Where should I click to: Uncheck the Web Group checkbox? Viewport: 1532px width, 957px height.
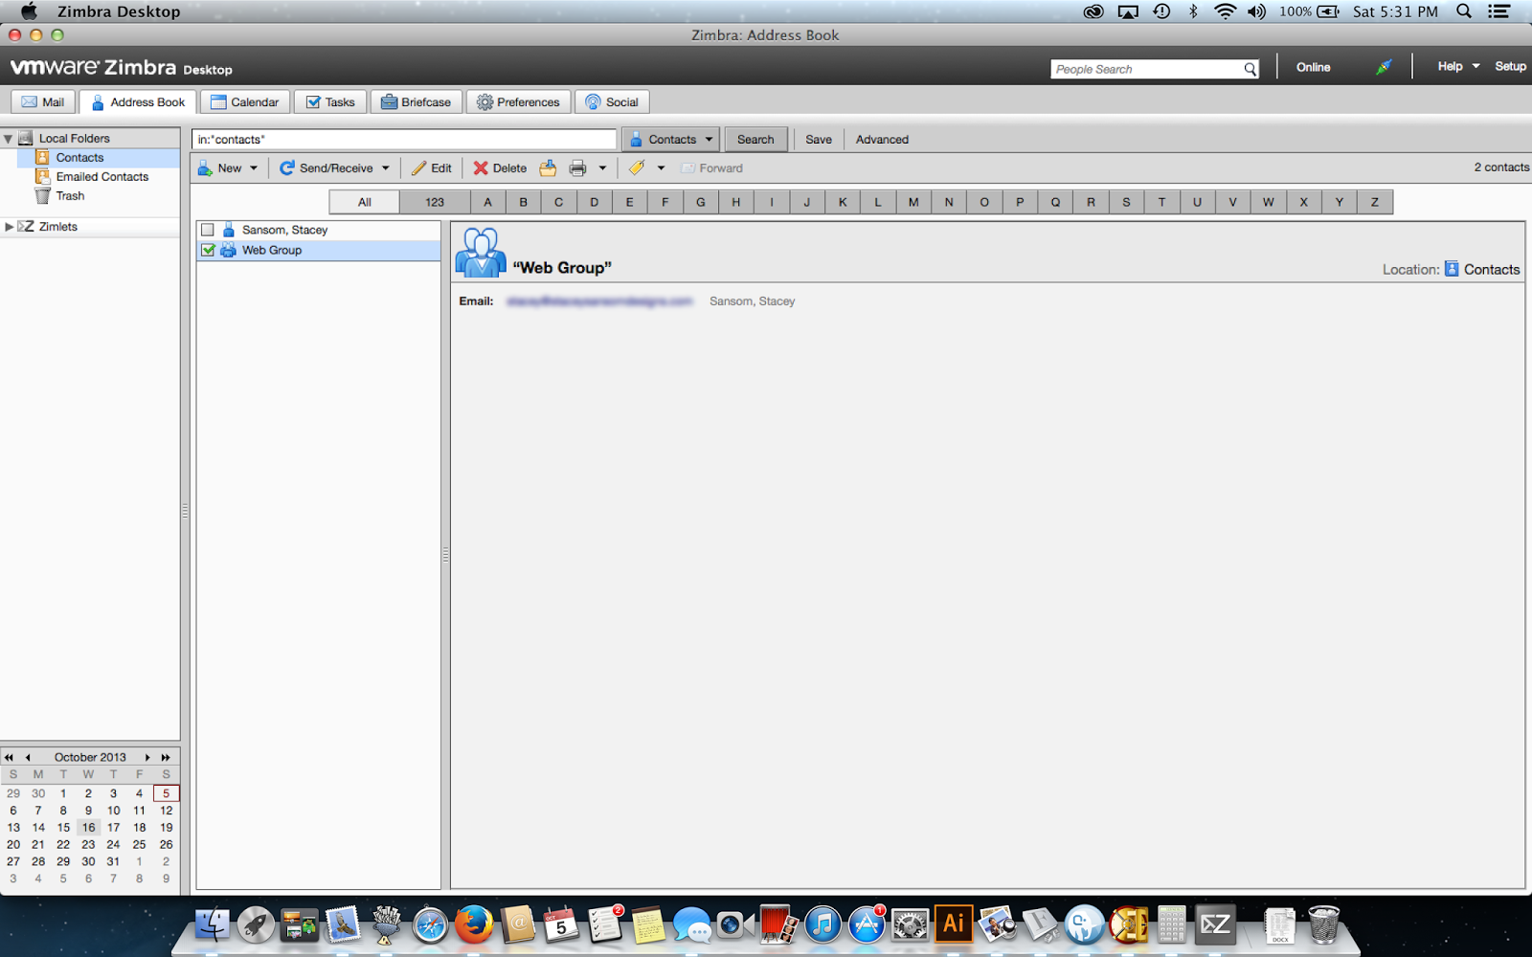[208, 250]
